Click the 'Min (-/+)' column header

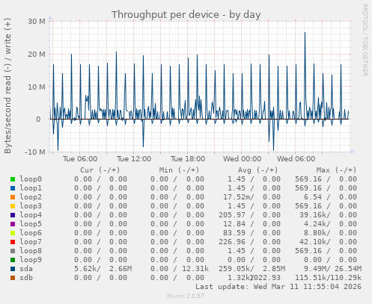(x=179, y=170)
